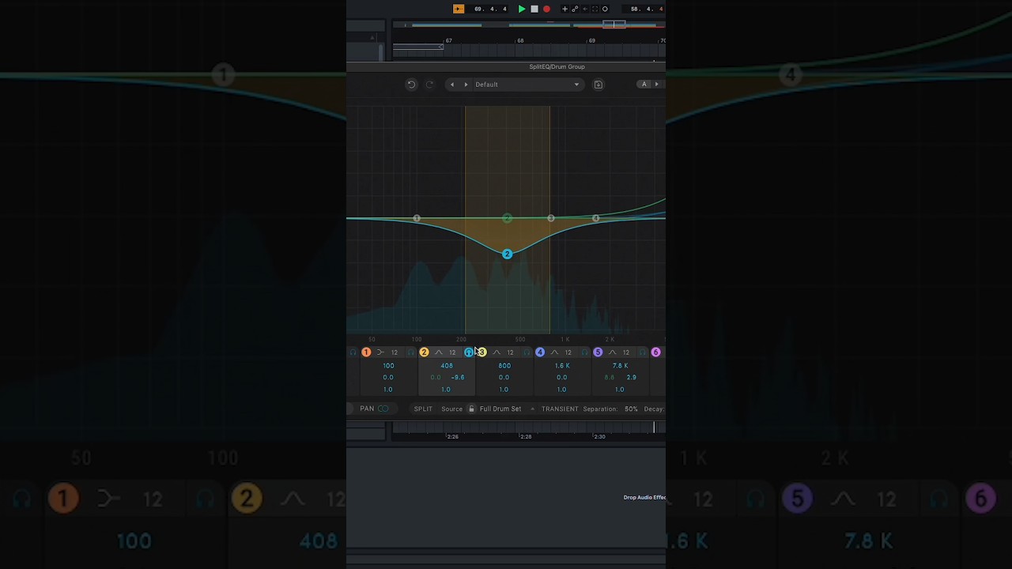
Task: Change band 1 slope value 12
Action: (x=395, y=352)
